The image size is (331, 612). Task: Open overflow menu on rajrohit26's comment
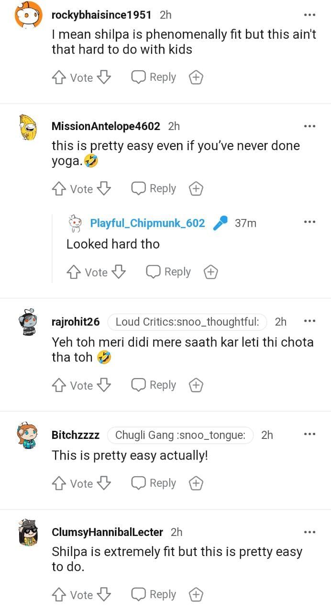coord(309,321)
